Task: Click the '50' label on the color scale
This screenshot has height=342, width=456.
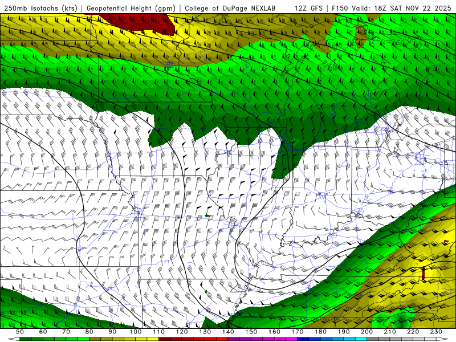Action: pos(20,332)
